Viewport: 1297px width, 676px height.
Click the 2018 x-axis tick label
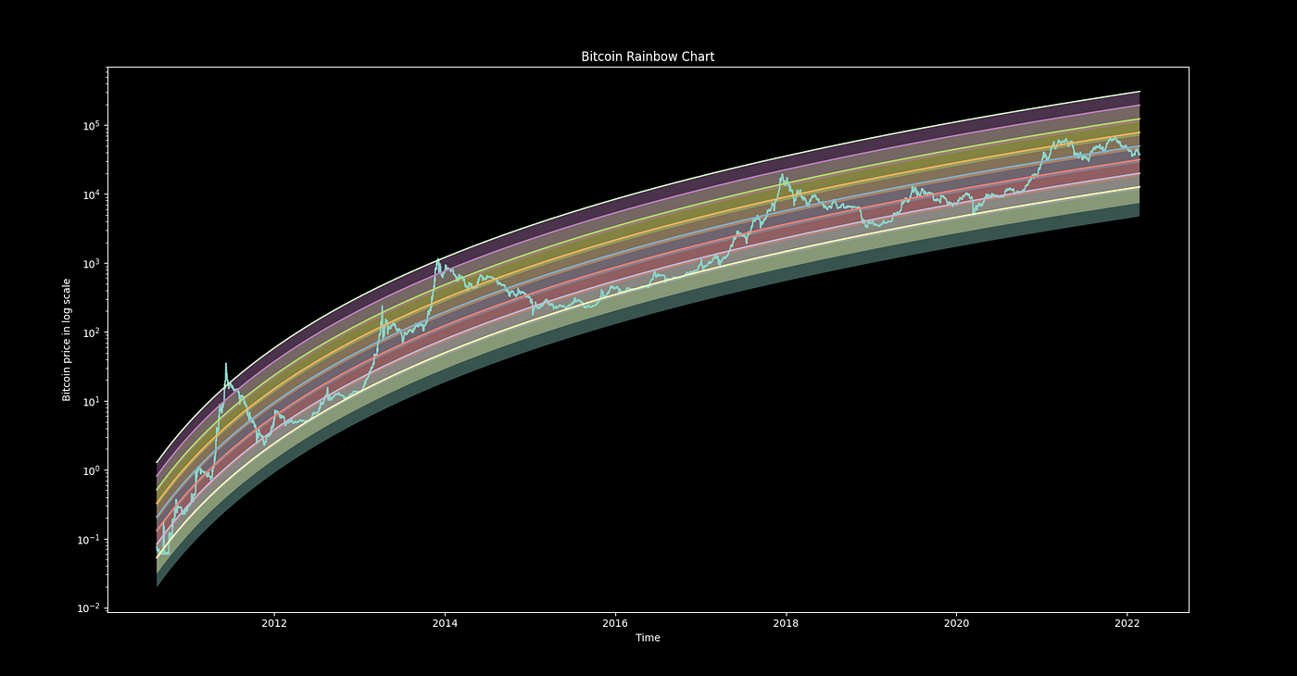tap(786, 623)
